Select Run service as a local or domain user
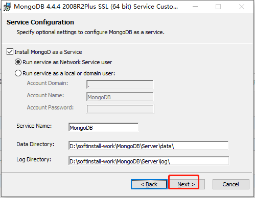255x198 pixels. [18, 73]
